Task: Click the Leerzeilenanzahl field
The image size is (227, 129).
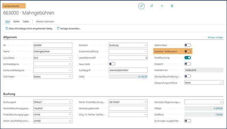Action: 128,58
